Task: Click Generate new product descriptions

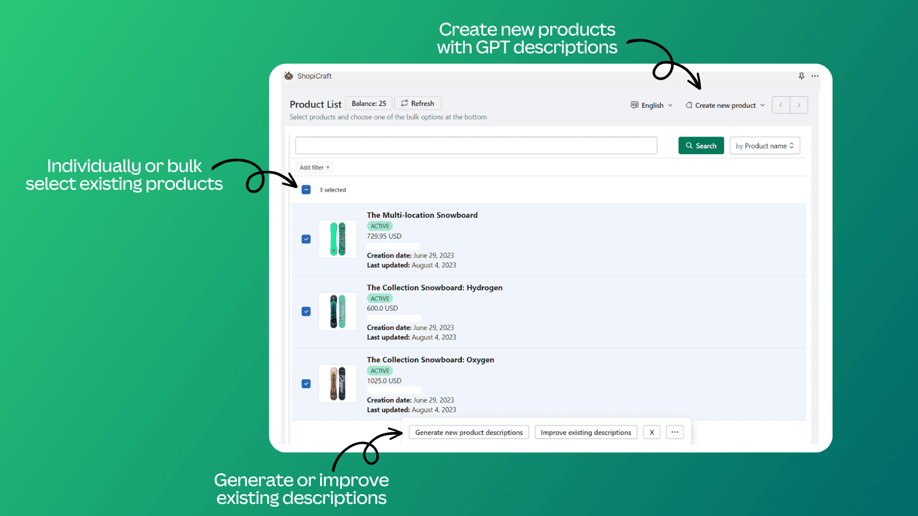Action: 469,432
